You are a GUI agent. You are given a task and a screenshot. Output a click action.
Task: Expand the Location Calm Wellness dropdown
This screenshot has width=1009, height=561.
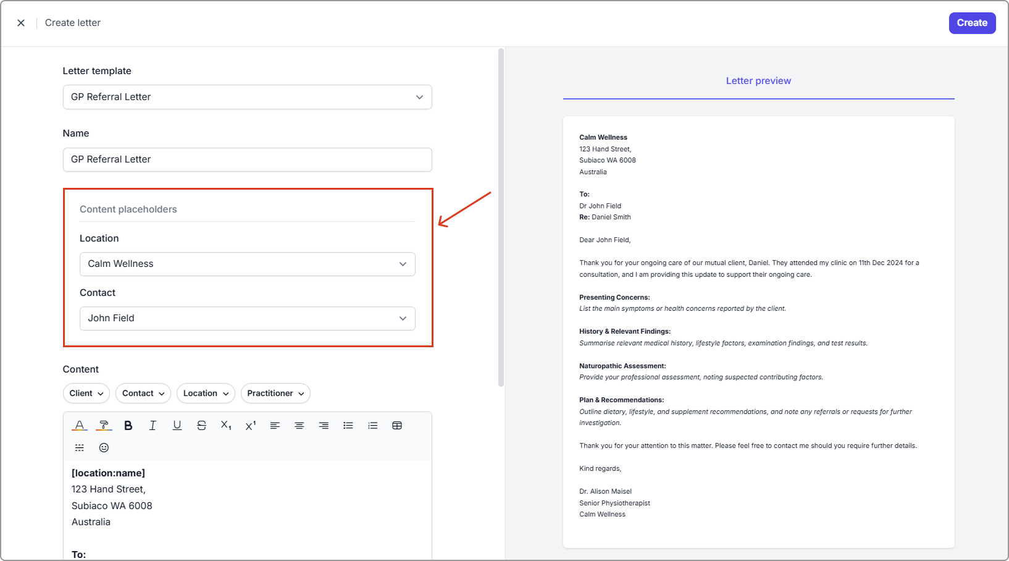click(x=247, y=264)
